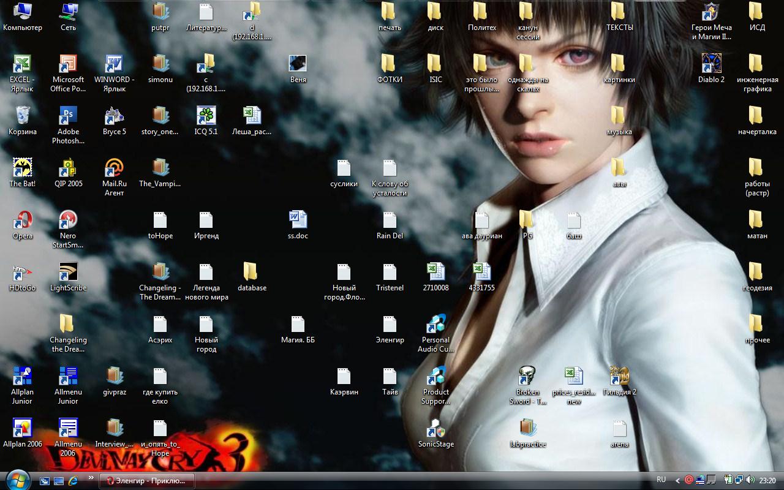Open the volume speaker tray icon

point(751,480)
